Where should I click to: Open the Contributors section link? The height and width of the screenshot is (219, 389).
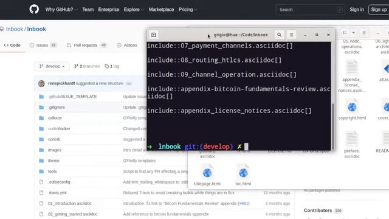pos(317,210)
